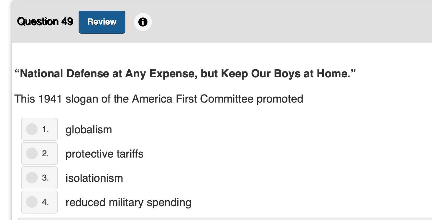This screenshot has width=432, height=220.
Task: Click the "Question 49" heading
Action: (x=45, y=22)
